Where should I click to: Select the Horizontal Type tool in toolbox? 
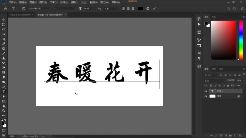pos(3,92)
